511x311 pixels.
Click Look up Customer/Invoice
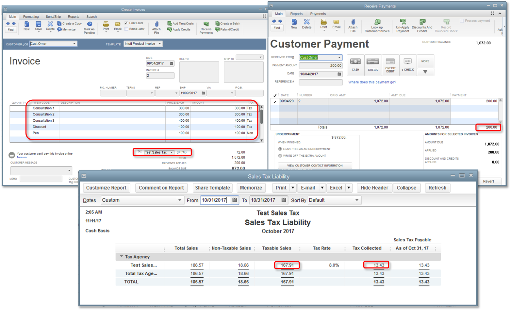tap(377, 26)
